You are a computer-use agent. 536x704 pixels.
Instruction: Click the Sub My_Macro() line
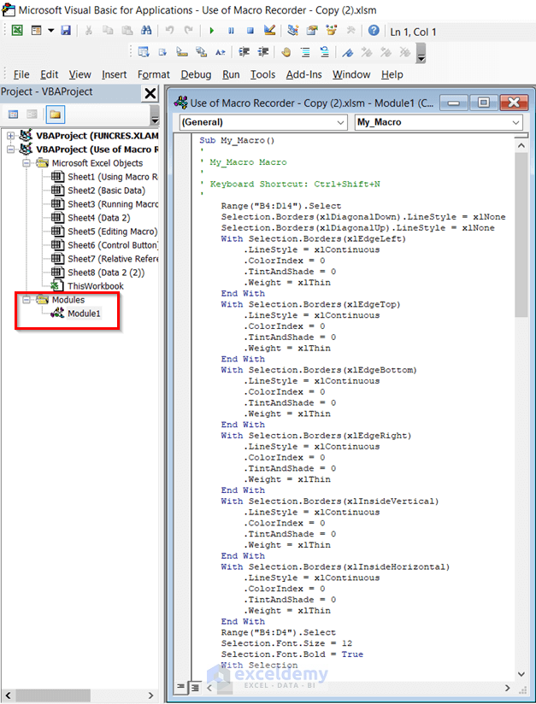[x=237, y=140]
